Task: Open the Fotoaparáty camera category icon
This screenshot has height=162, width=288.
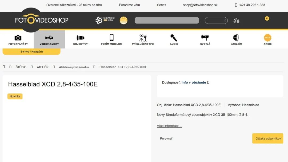Action: pyautogui.click(x=18, y=38)
